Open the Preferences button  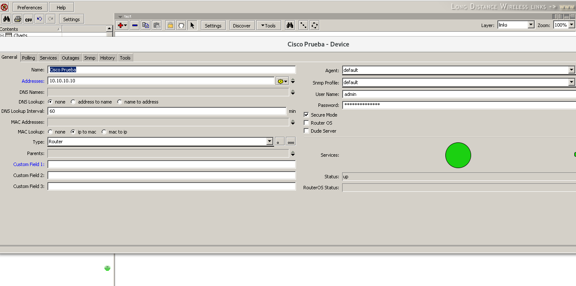tap(30, 7)
